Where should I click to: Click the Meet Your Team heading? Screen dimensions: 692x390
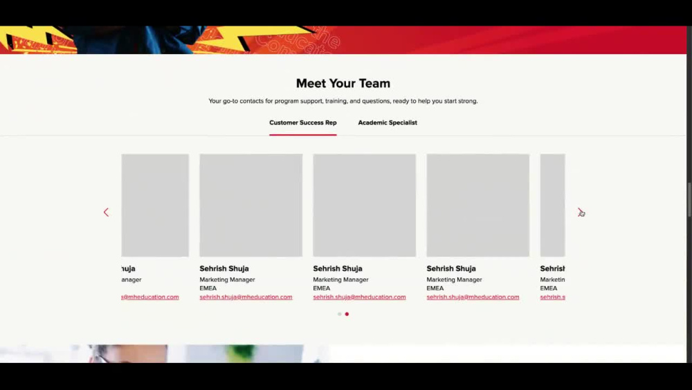click(x=343, y=83)
